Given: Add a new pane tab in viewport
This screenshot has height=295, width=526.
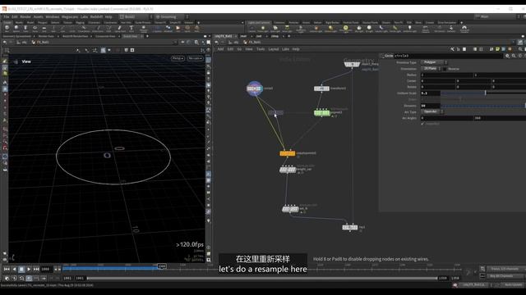Looking at the screenshot, I should tap(147, 36).
